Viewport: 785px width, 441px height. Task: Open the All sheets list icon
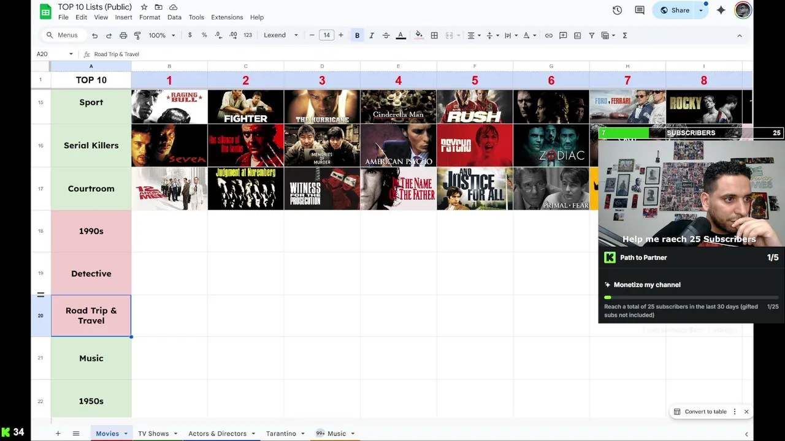[x=76, y=434]
